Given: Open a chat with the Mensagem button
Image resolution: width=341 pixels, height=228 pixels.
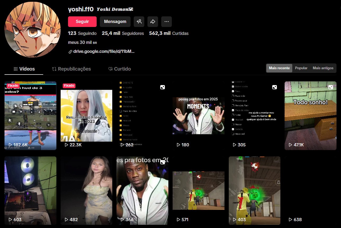Looking at the screenshot, I should click(115, 22).
